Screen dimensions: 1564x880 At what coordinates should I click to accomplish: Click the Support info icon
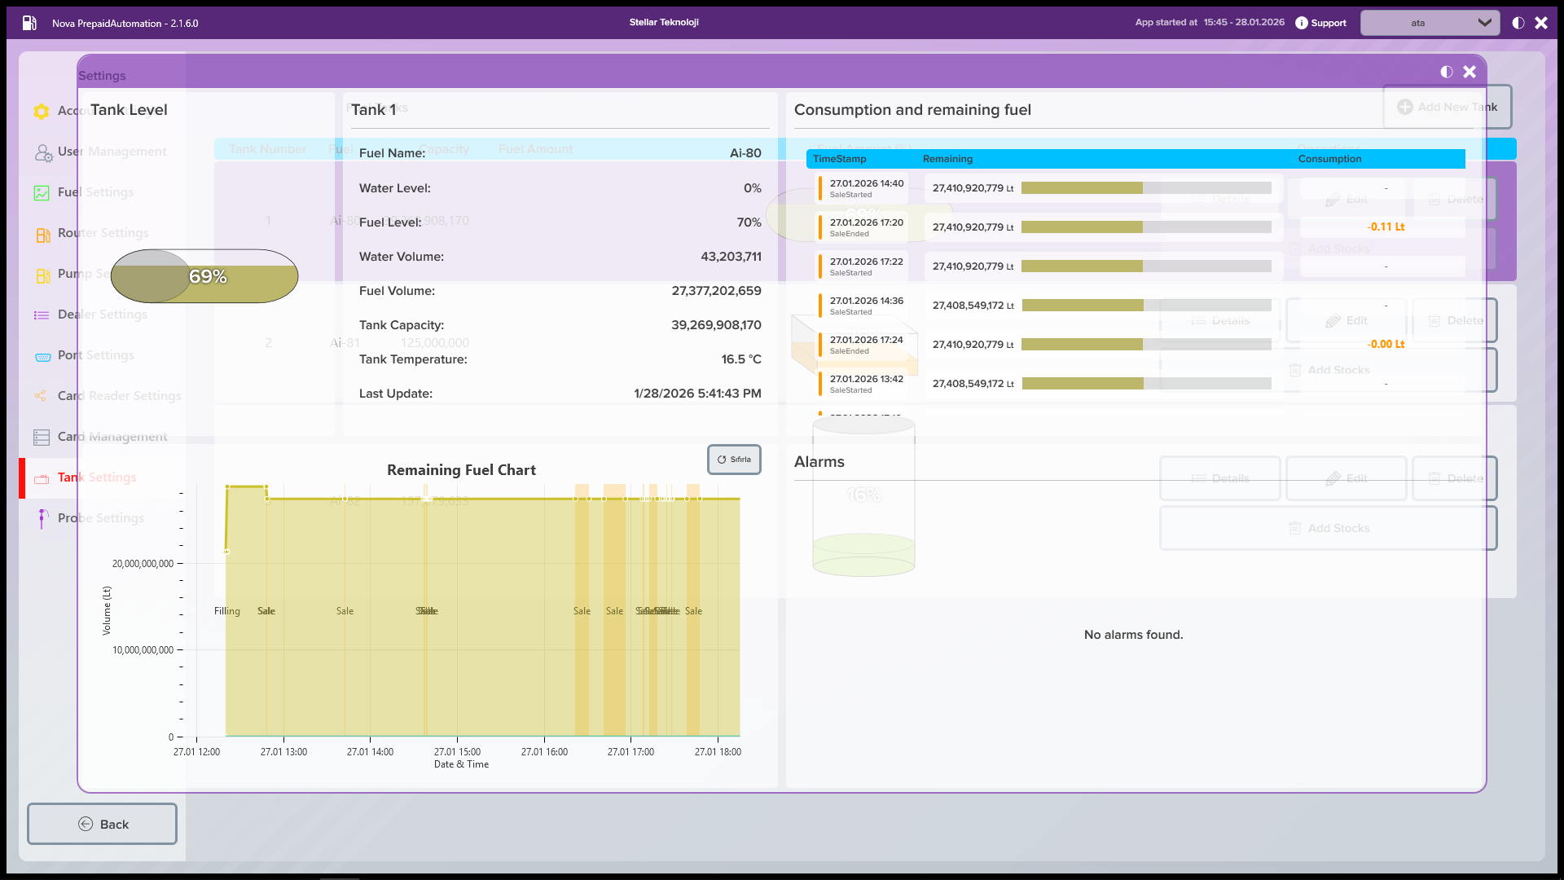click(1302, 23)
